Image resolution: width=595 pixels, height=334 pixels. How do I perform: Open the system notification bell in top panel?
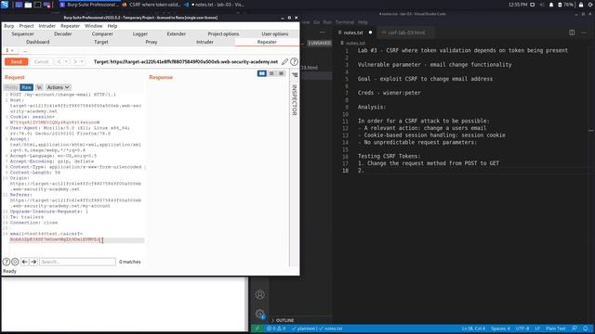tap(551, 5)
